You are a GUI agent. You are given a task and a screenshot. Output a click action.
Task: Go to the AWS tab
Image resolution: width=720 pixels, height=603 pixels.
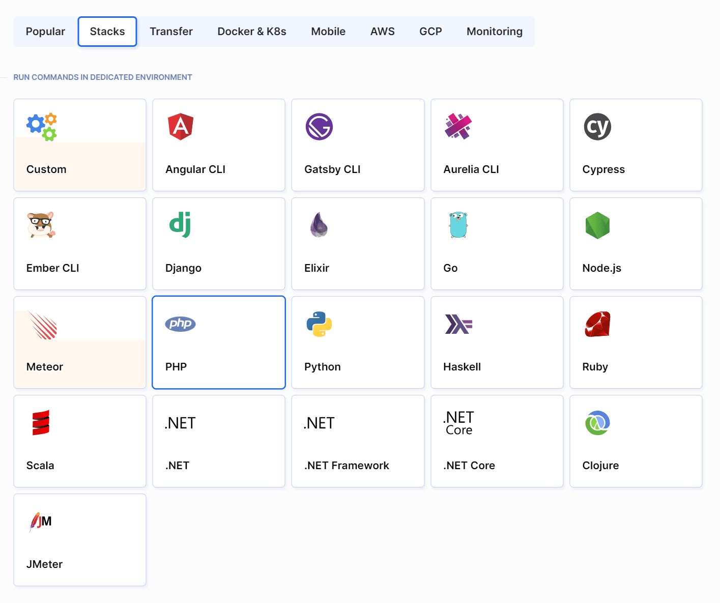382,32
